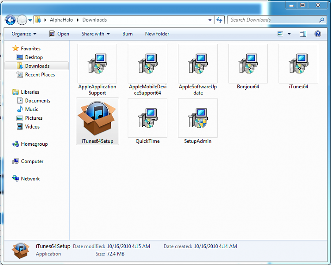Click the search magnifier icon

click(x=321, y=20)
